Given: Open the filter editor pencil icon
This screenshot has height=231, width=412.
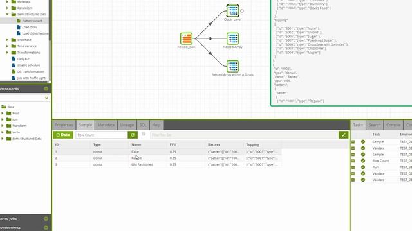Looking at the screenshot, I should point(343,135).
